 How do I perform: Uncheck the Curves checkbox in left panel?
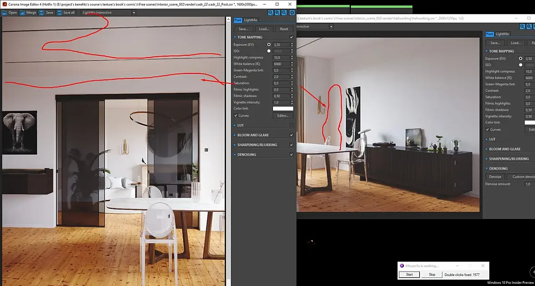click(236, 116)
